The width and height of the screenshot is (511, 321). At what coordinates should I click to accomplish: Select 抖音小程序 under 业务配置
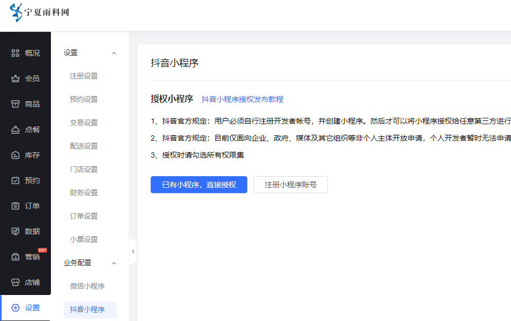(90, 310)
